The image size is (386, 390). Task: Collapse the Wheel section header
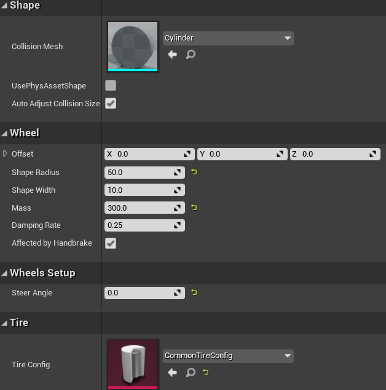click(5, 133)
